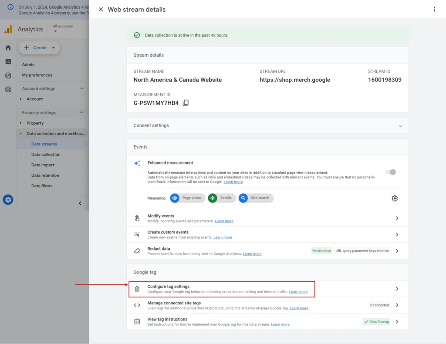Click the Page views measurement chip
Screen dimensions: 446x344
(187, 198)
